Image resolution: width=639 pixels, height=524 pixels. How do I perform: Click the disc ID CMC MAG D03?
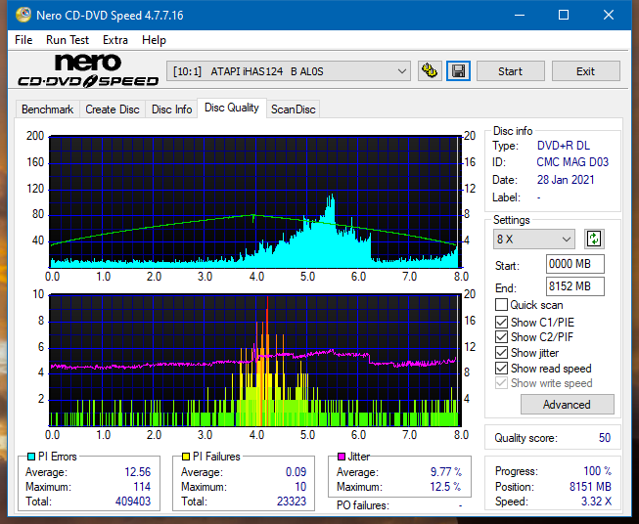click(572, 162)
